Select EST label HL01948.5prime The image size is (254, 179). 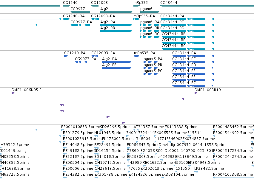pos(109,133)
